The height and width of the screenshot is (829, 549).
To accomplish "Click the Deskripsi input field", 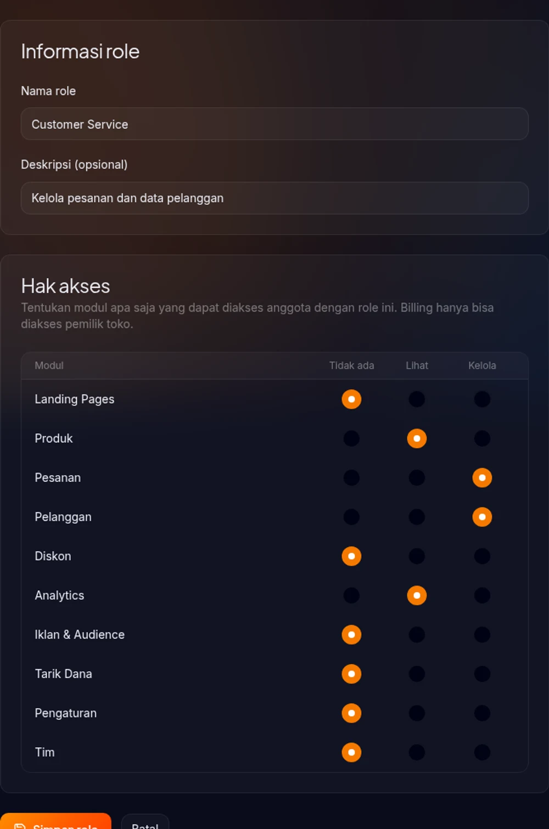I will [274, 198].
